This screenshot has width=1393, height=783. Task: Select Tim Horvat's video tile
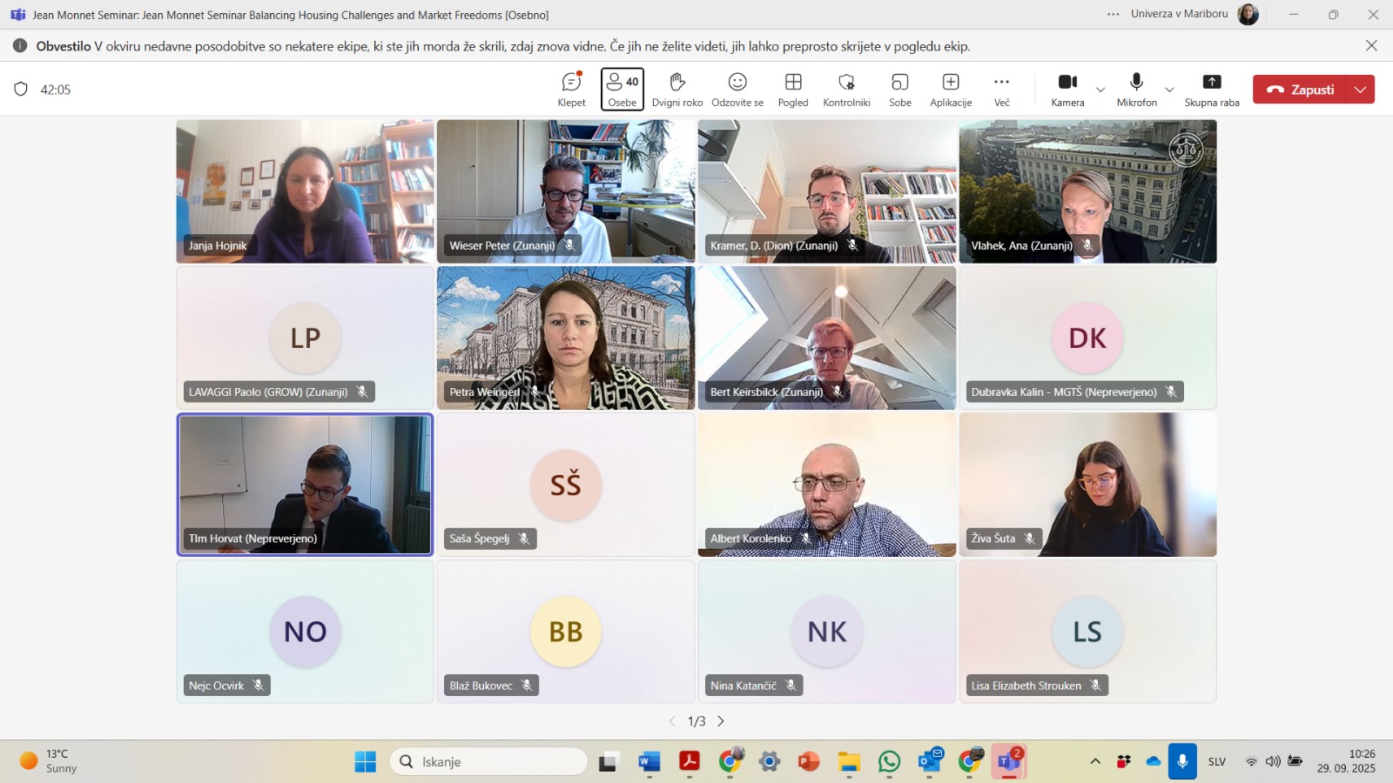pyautogui.click(x=305, y=484)
